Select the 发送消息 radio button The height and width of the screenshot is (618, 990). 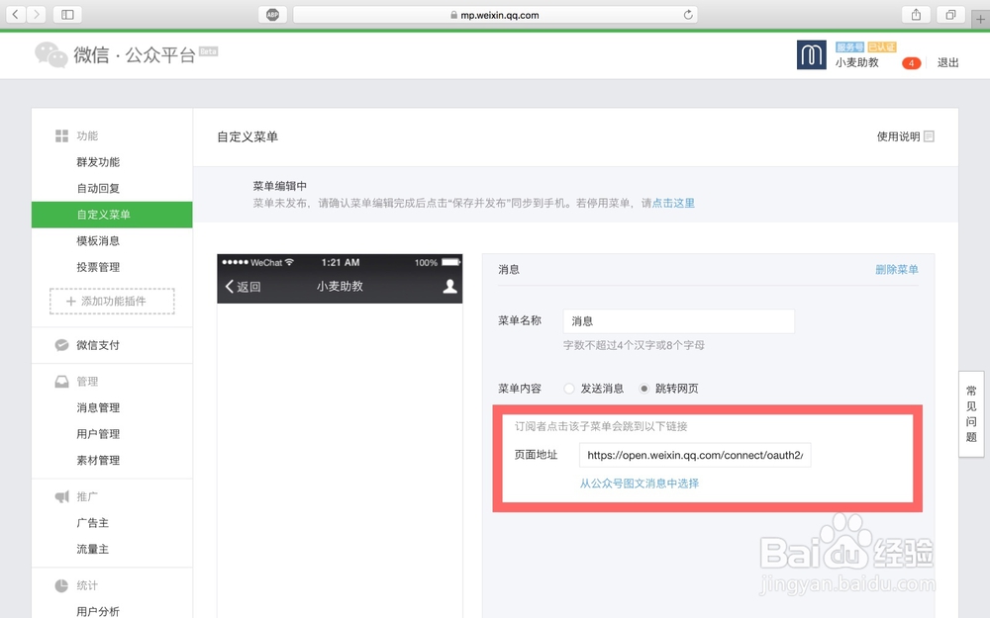tap(569, 389)
